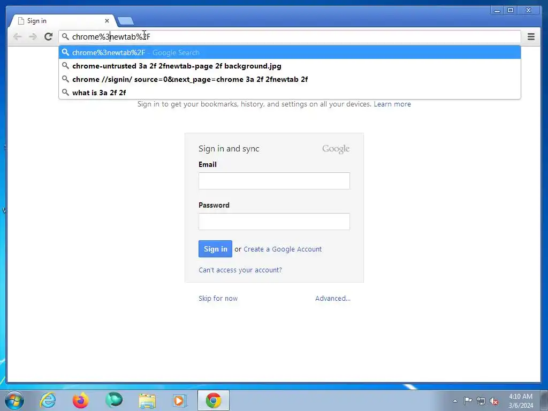Launch Internet Explorer from the taskbar
The image size is (548, 411).
coord(48,400)
